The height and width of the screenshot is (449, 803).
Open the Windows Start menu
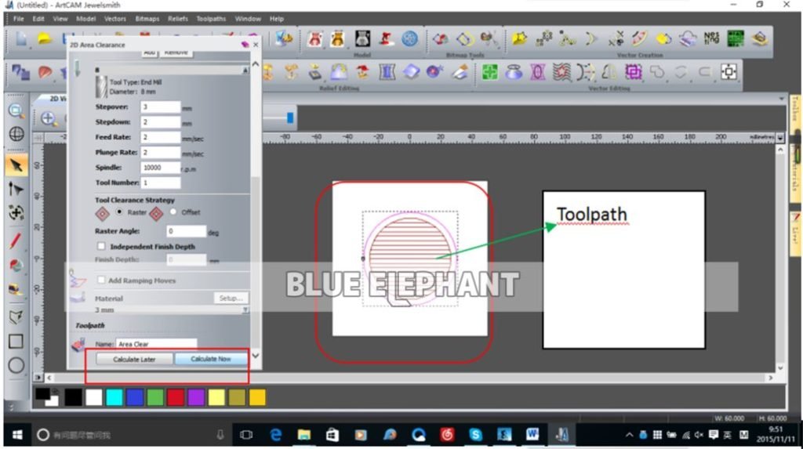click(x=17, y=435)
